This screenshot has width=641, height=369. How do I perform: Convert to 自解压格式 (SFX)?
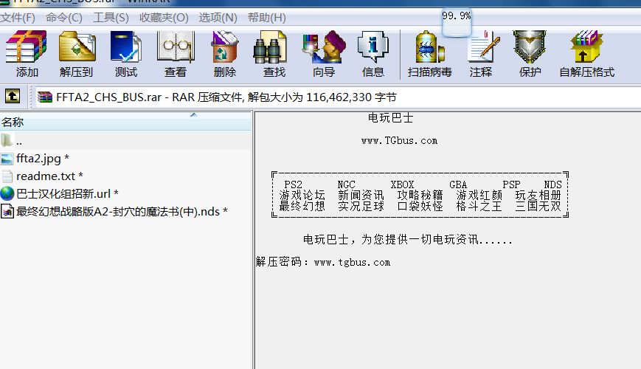click(586, 47)
